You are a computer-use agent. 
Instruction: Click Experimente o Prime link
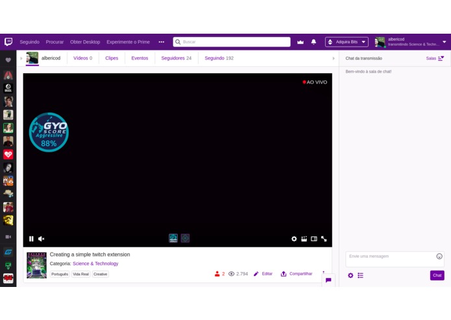tap(128, 42)
